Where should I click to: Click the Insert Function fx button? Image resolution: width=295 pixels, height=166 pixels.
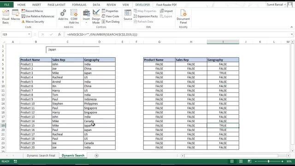pos(59,35)
